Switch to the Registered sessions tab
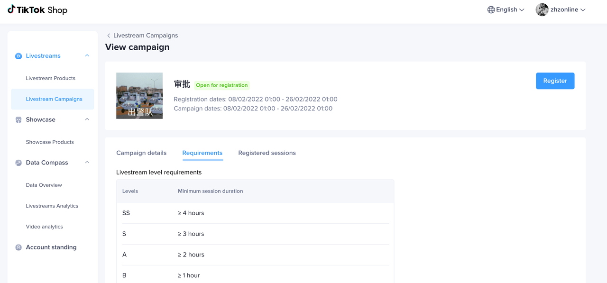The width and height of the screenshot is (607, 283). [x=267, y=153]
